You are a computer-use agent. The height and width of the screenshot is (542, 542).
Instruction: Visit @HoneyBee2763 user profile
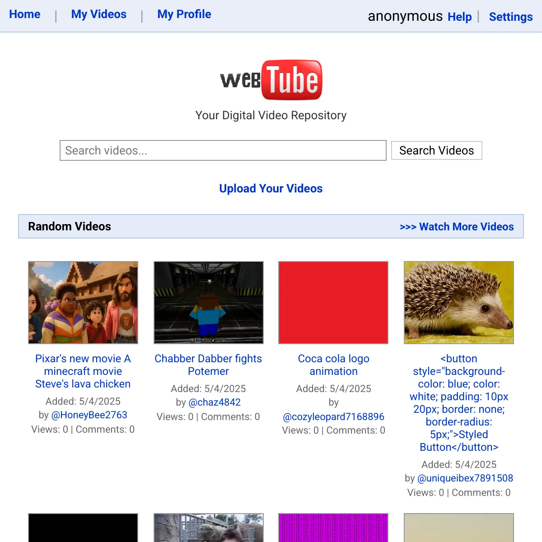[89, 415]
